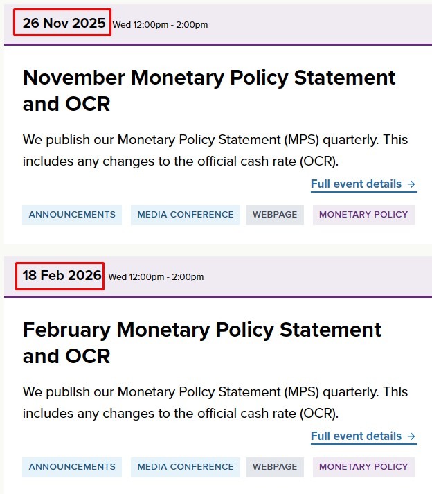Choose the Monetary Policy tag on the November event

(x=363, y=215)
